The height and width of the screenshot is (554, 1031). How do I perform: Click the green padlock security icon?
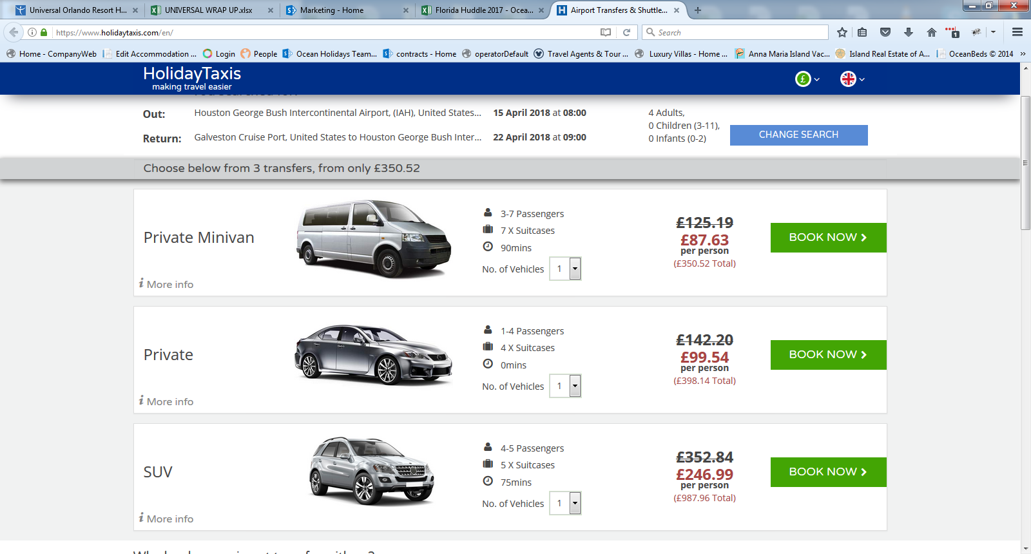point(44,32)
